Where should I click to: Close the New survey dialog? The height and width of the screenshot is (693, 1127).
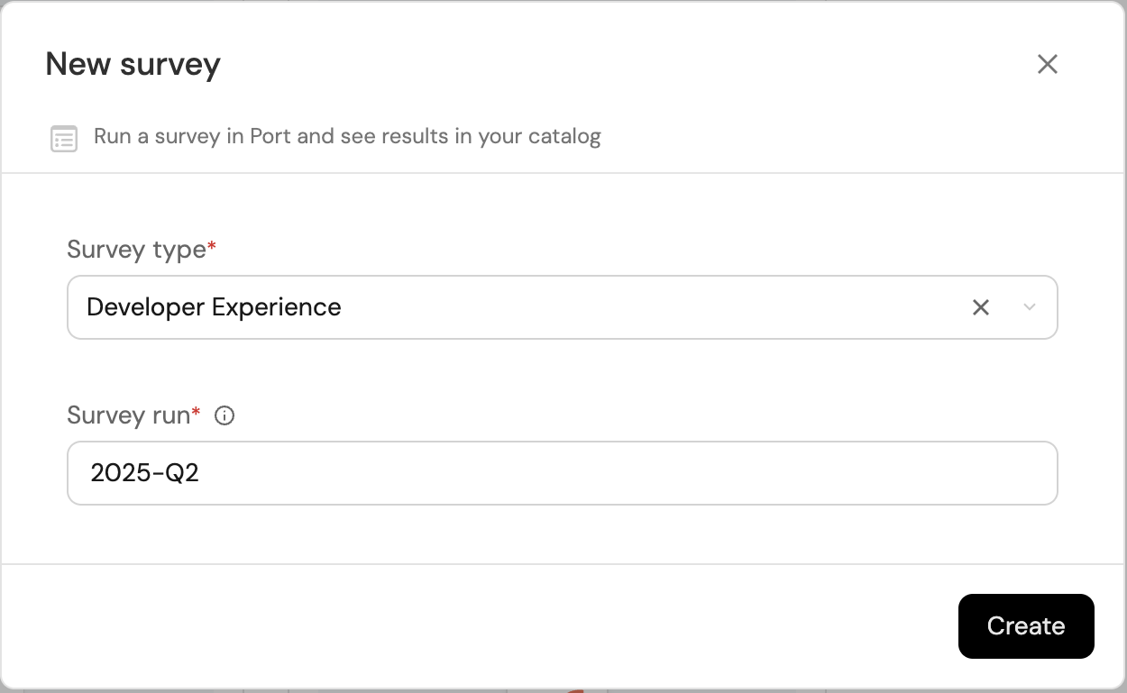1047,64
